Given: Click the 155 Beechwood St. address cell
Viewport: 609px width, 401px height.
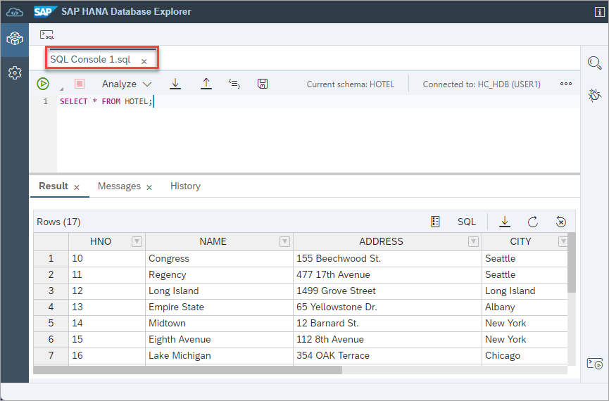Looking at the screenshot, I should [x=387, y=258].
